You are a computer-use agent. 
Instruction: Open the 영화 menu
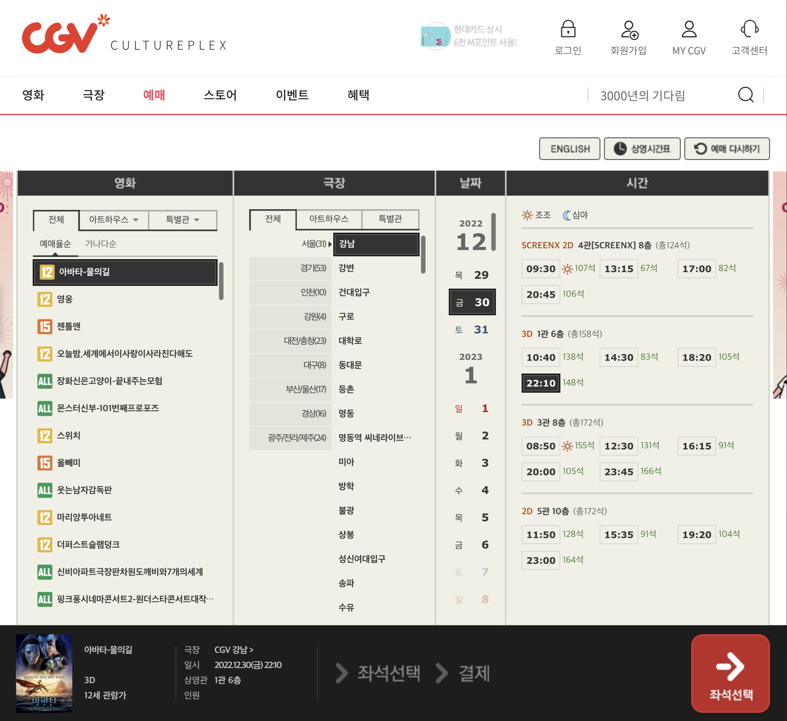click(x=33, y=95)
